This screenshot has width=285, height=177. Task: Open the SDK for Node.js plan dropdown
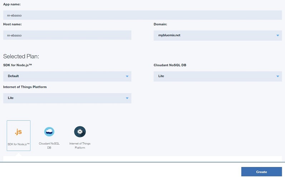click(67, 76)
